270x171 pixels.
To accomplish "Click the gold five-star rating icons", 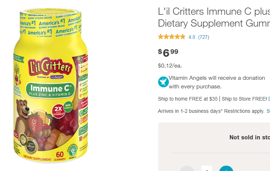I will (x=172, y=37).
